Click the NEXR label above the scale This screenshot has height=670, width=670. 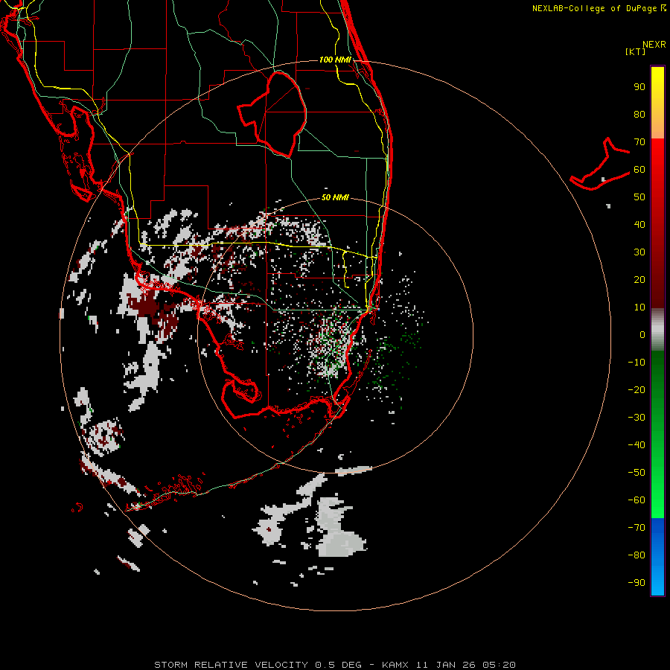point(654,45)
